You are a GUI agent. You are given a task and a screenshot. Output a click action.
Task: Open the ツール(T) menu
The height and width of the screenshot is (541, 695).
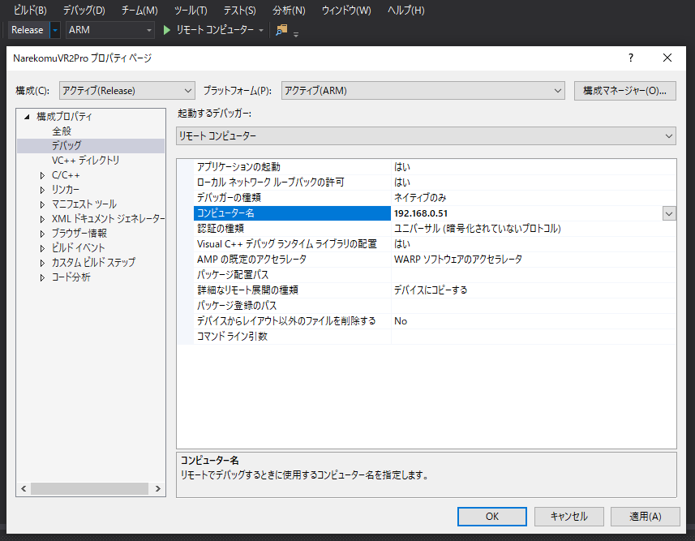(191, 11)
